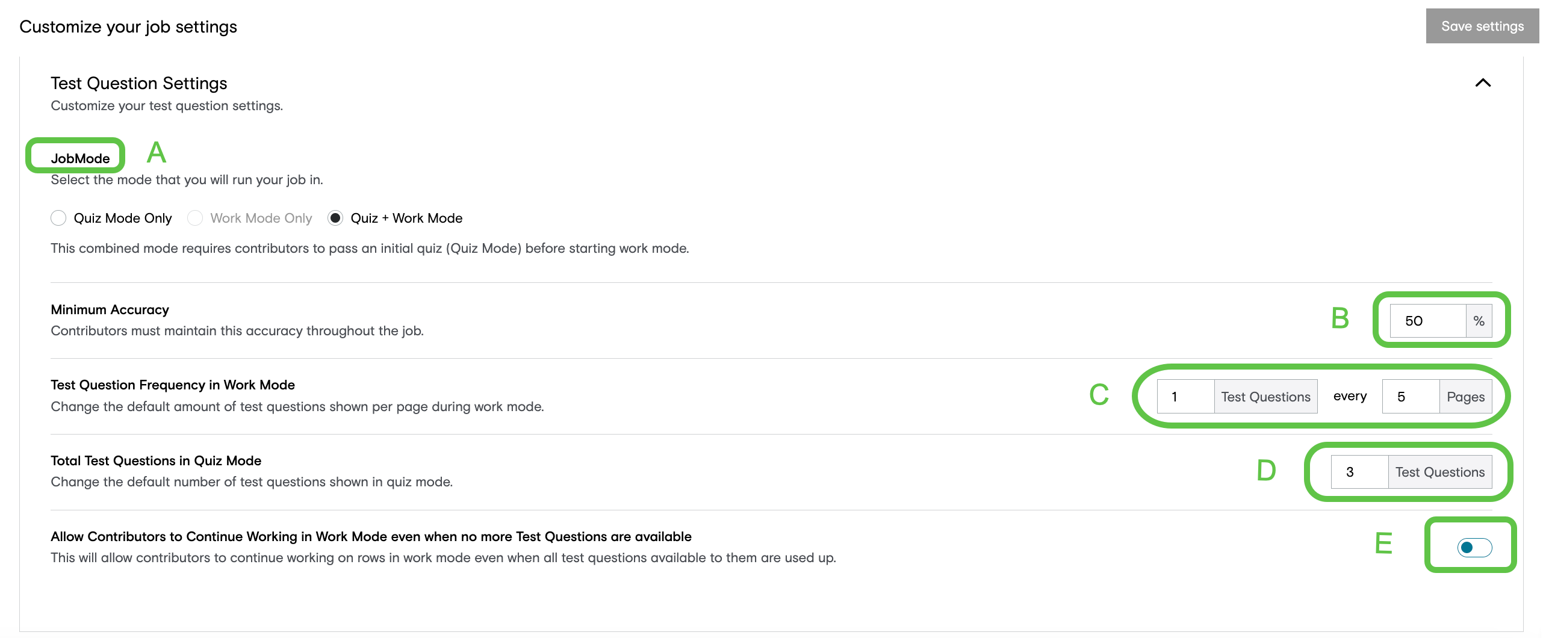The height and width of the screenshot is (638, 1546).
Task: Click the Pages number field showing 5
Action: (x=1410, y=397)
